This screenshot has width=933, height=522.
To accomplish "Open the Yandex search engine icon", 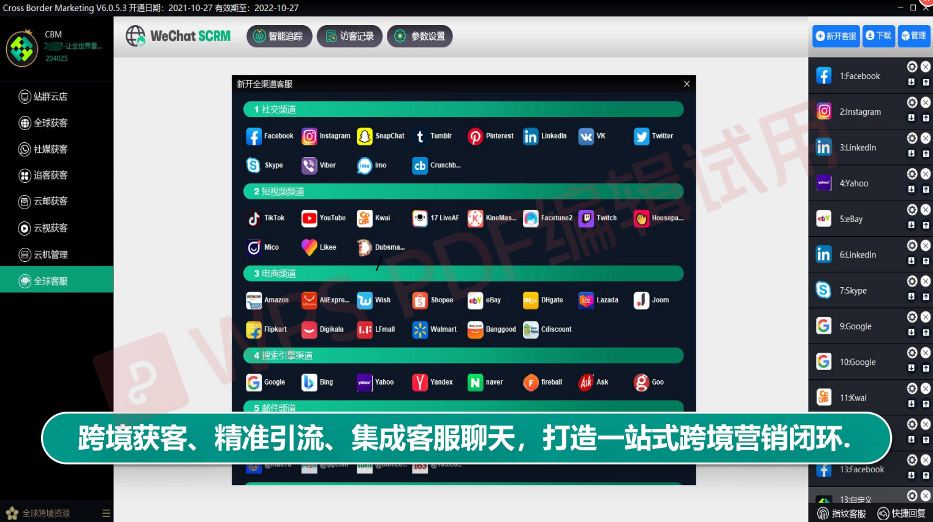I will (420, 383).
